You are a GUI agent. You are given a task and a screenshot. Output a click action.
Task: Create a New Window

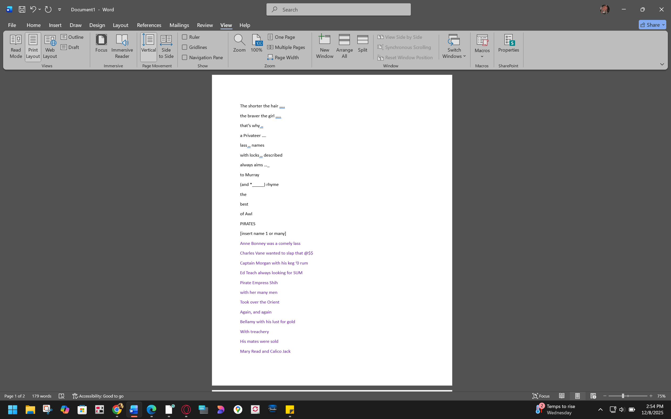tap(324, 47)
